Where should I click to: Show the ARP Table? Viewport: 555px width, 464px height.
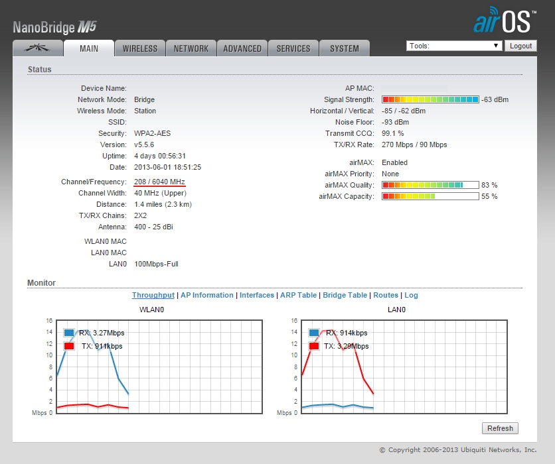[298, 295]
